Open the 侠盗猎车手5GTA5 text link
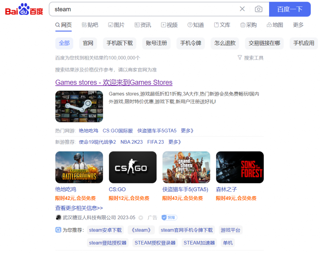Viewport: 320px width, 254px height. (157, 131)
